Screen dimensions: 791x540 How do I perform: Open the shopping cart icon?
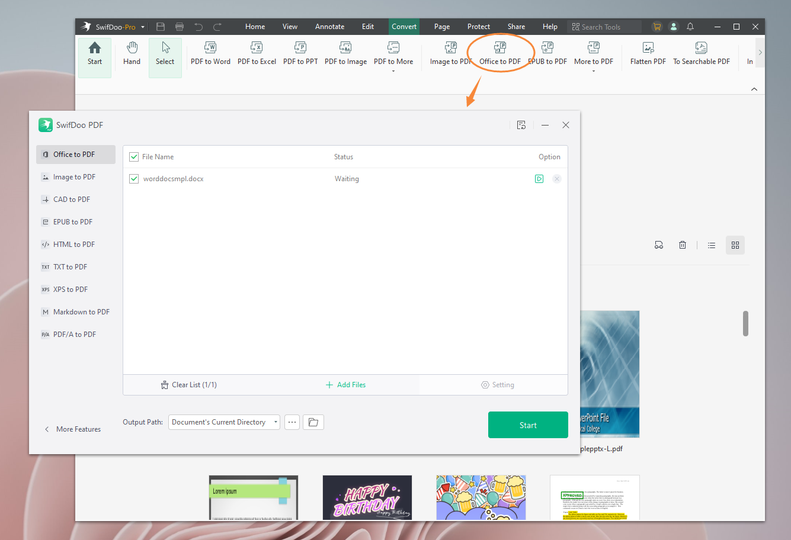coord(657,27)
